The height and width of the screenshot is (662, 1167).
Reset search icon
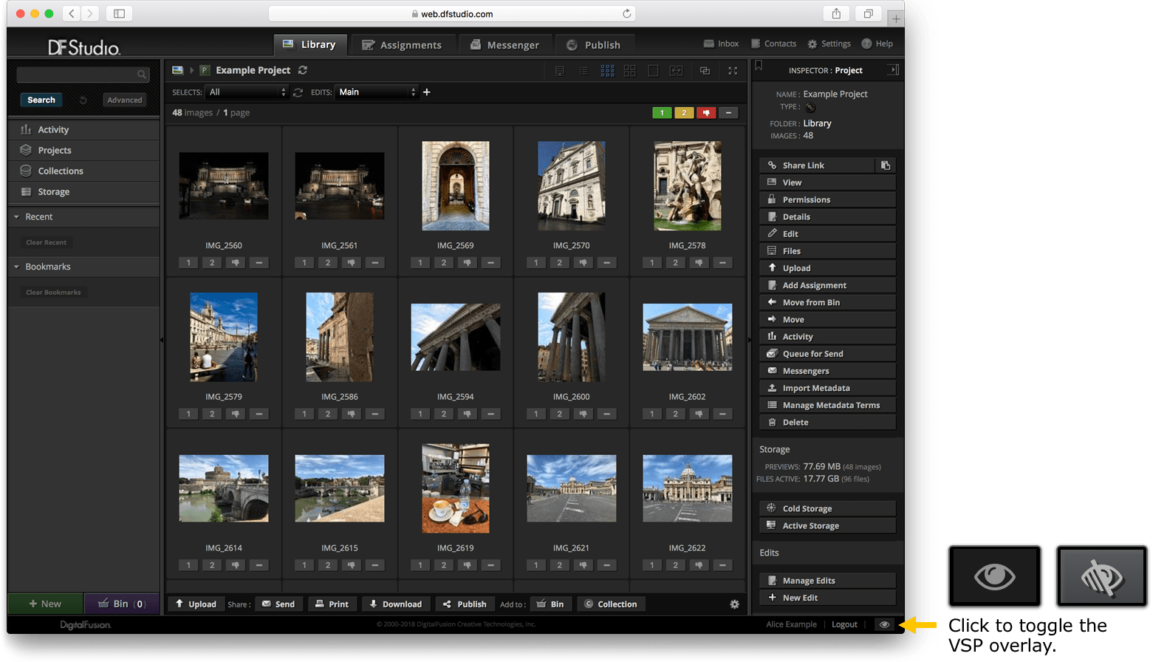point(83,100)
